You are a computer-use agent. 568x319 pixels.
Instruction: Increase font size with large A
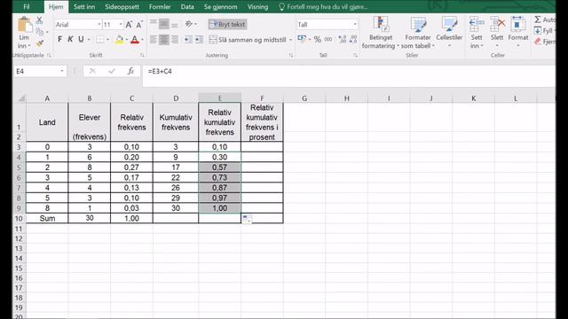click(129, 25)
